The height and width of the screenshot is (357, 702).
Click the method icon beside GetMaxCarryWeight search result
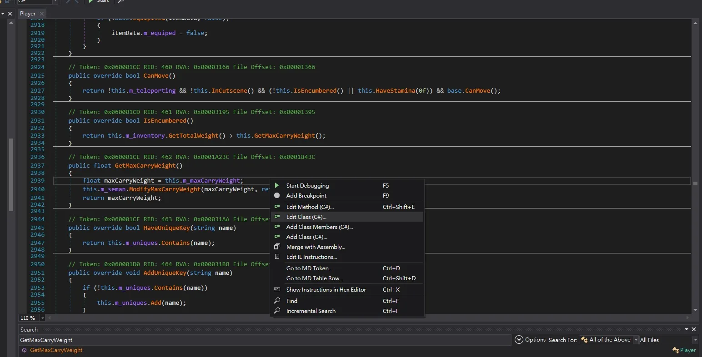[25, 350]
